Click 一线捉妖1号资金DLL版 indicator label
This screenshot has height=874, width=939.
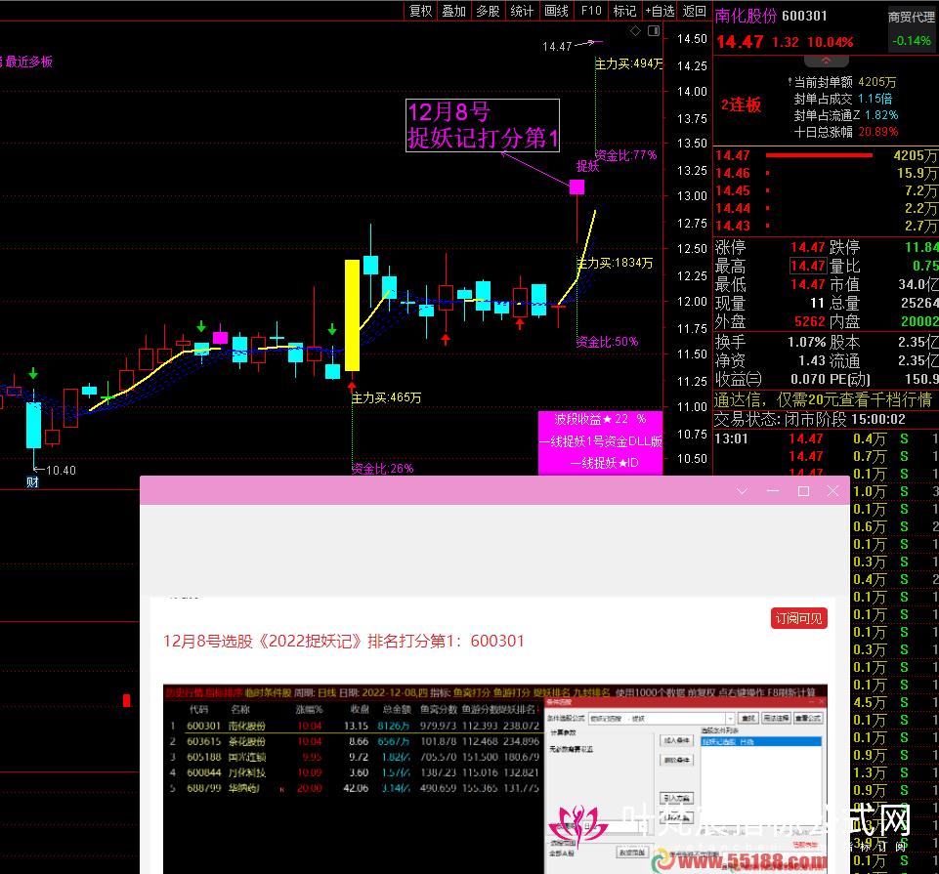pyautogui.click(x=600, y=441)
